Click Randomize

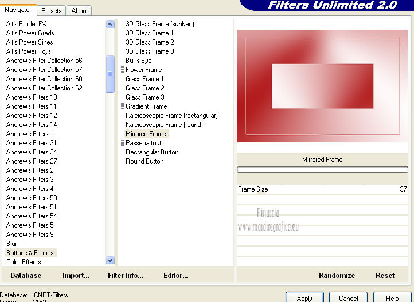[337, 276]
